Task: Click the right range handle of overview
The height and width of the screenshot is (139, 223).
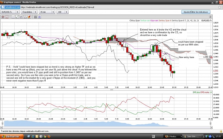Action: click(x=211, y=123)
